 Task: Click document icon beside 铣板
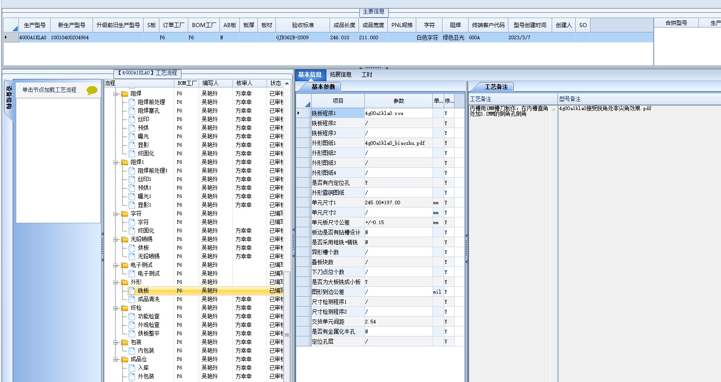point(132,291)
